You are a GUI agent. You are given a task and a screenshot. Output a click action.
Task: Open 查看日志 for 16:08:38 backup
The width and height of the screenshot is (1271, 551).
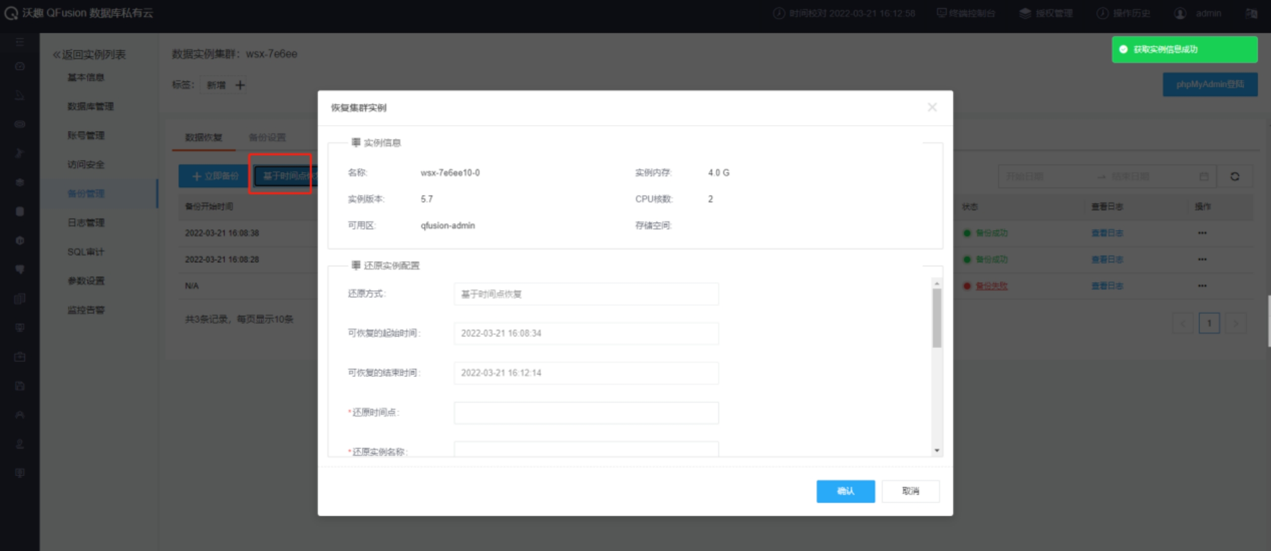[x=1107, y=233]
